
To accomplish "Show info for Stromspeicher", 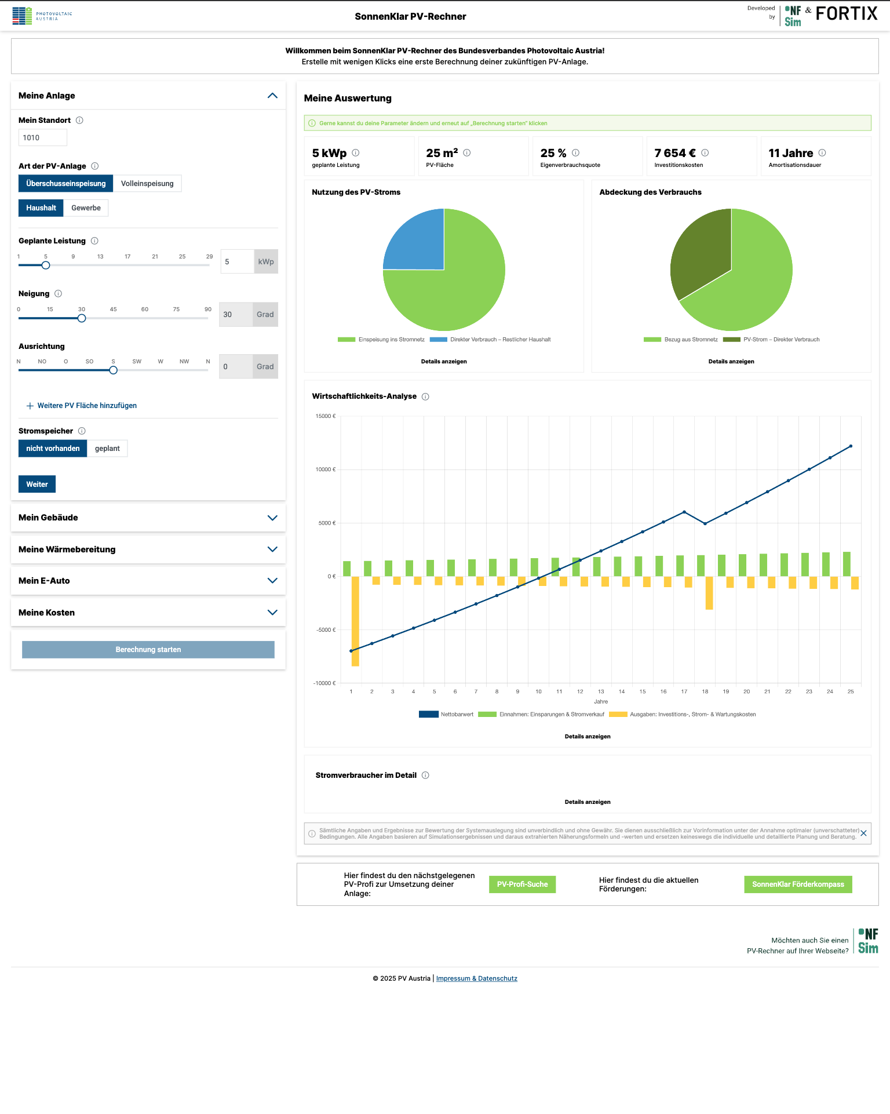I will 82,431.
